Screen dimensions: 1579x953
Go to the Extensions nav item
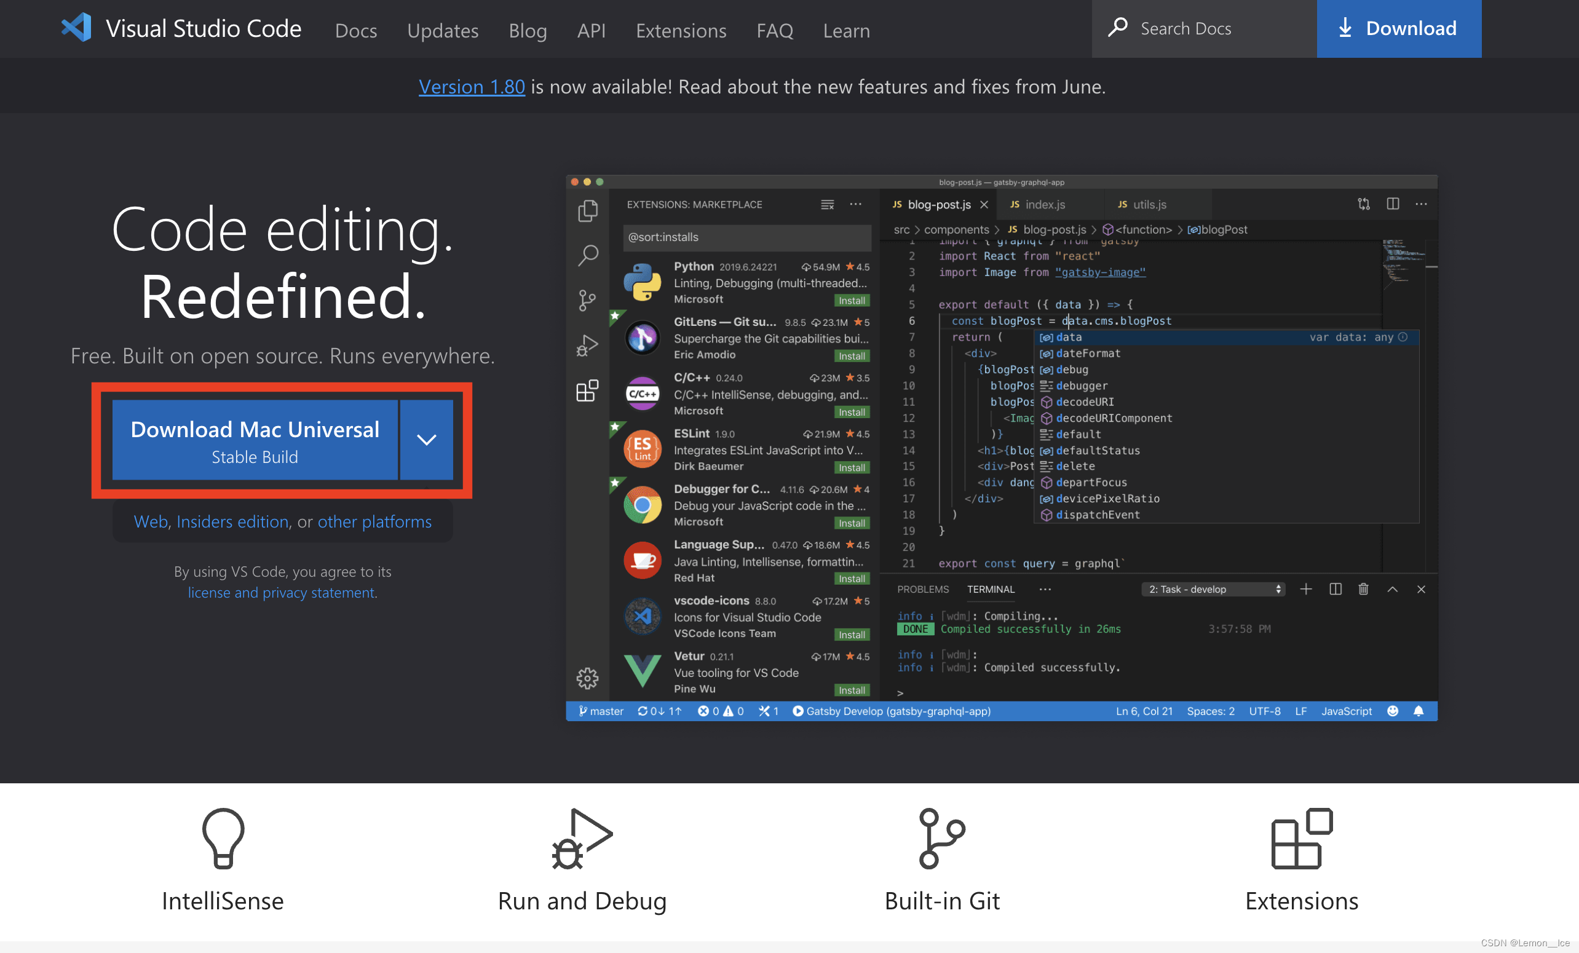click(x=681, y=30)
